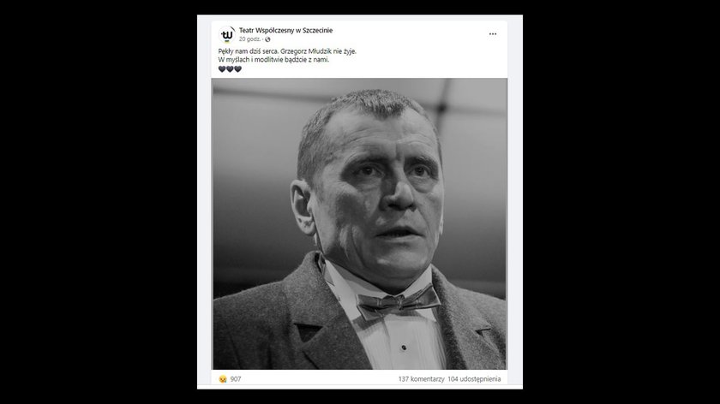Click the last black heart emoji

(237, 68)
